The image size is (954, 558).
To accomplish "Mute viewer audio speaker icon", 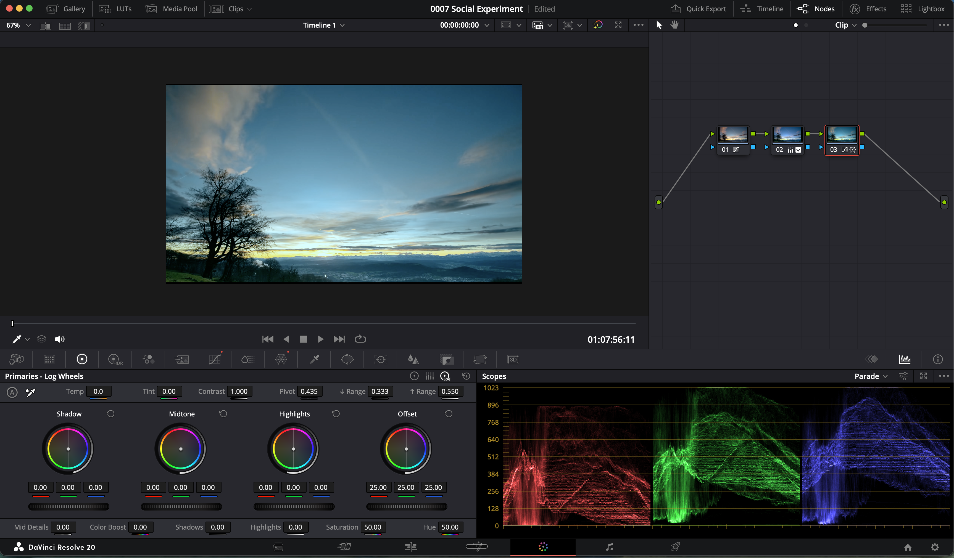I will pyautogui.click(x=59, y=339).
